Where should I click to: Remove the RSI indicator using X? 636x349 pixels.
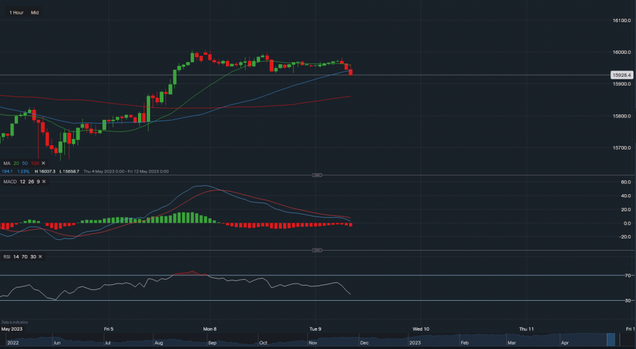tap(41, 256)
